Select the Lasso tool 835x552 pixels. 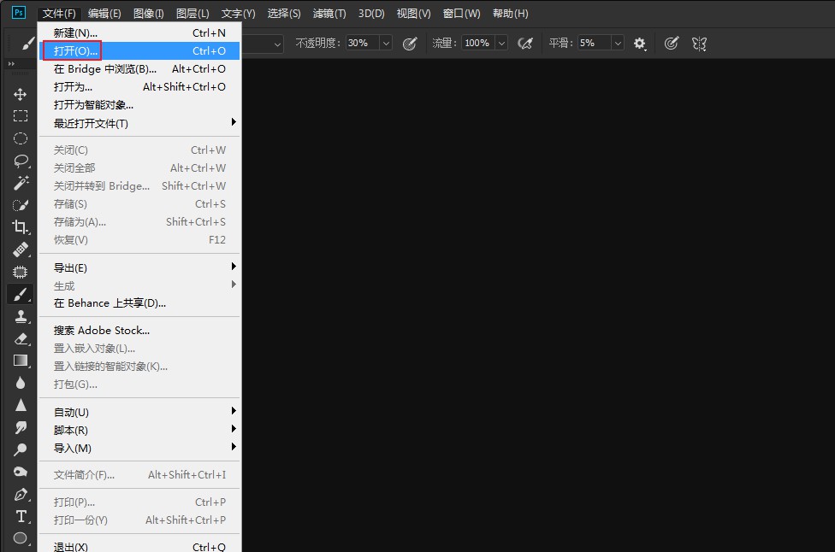(21, 161)
